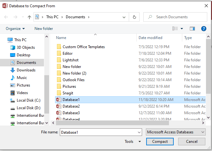Open the Outlook Files folder
Viewport: 212px width, 151px height.
73,80
